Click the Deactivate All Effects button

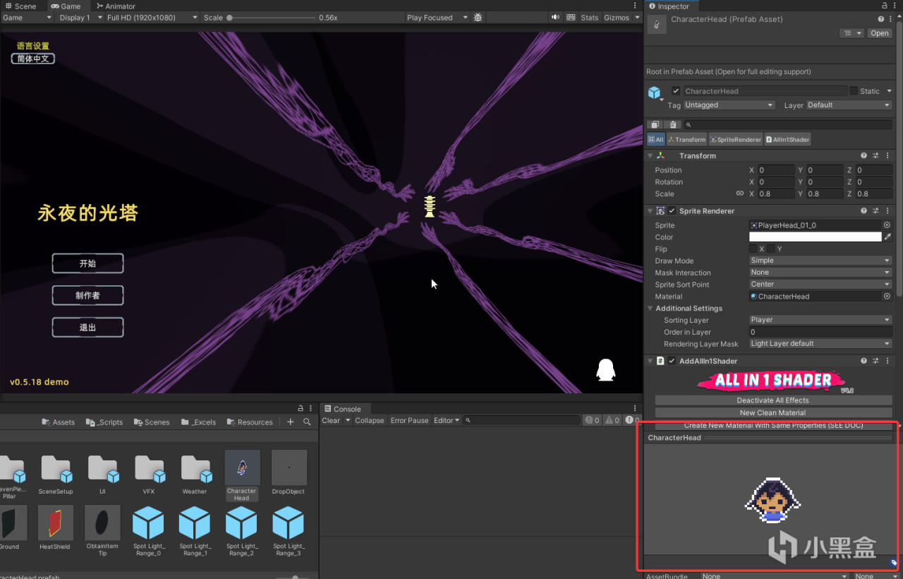pyautogui.click(x=772, y=400)
